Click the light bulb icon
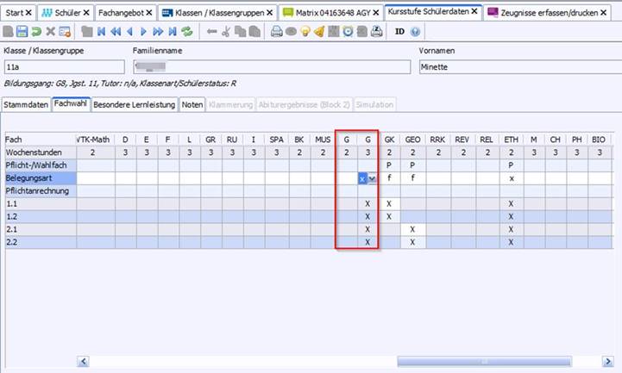This screenshot has height=373, width=622. 305,32
